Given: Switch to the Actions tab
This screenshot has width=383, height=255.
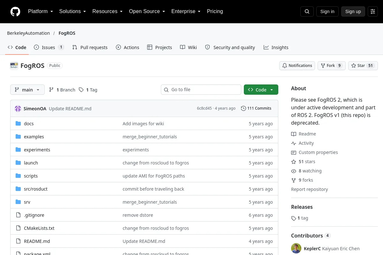Looking at the screenshot, I should (x=128, y=47).
